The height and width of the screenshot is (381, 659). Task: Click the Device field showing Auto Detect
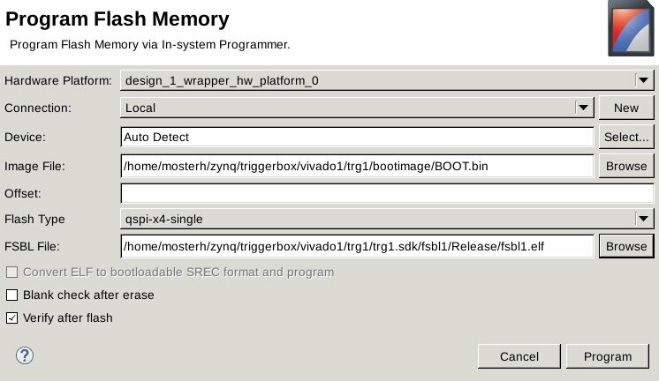tap(357, 137)
